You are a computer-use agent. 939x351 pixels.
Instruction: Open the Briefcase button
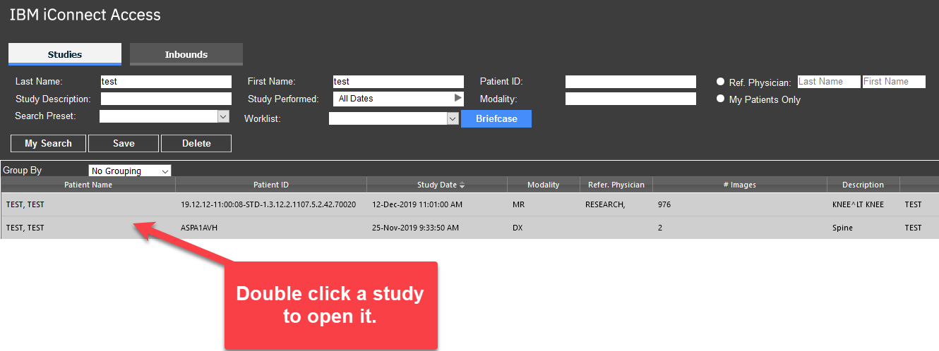(x=496, y=118)
